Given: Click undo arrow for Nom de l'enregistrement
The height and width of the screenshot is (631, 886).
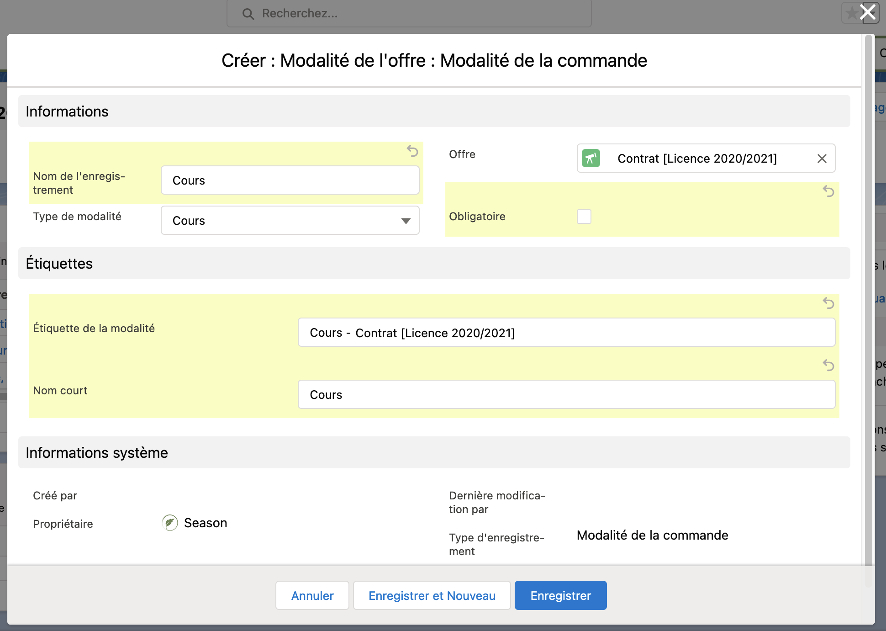Looking at the screenshot, I should (412, 151).
